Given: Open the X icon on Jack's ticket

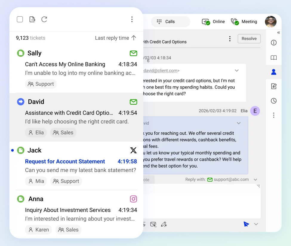Looking at the screenshot, I should 133,150.
